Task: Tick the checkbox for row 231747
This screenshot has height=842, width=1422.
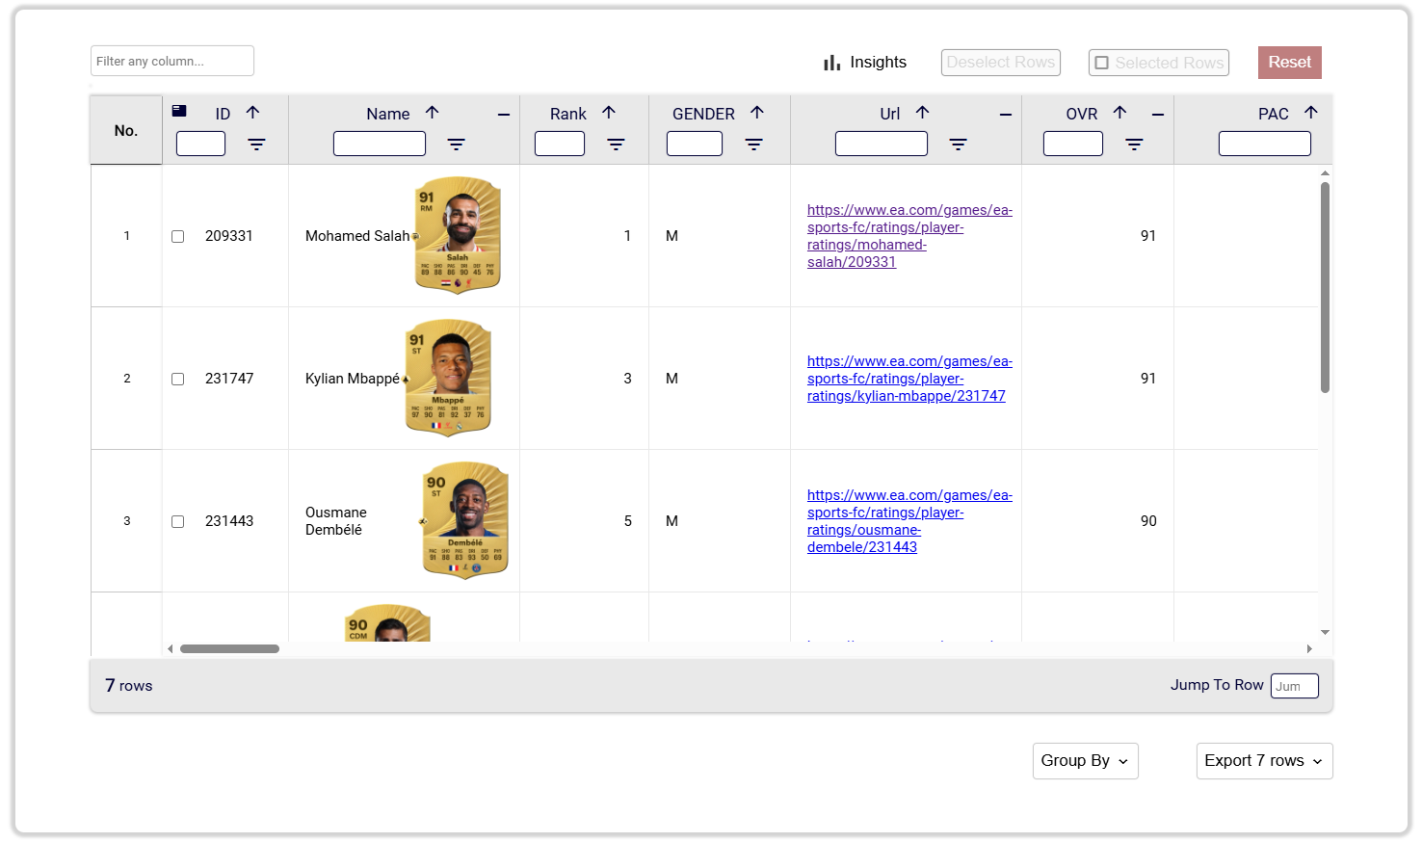Action: click(178, 379)
